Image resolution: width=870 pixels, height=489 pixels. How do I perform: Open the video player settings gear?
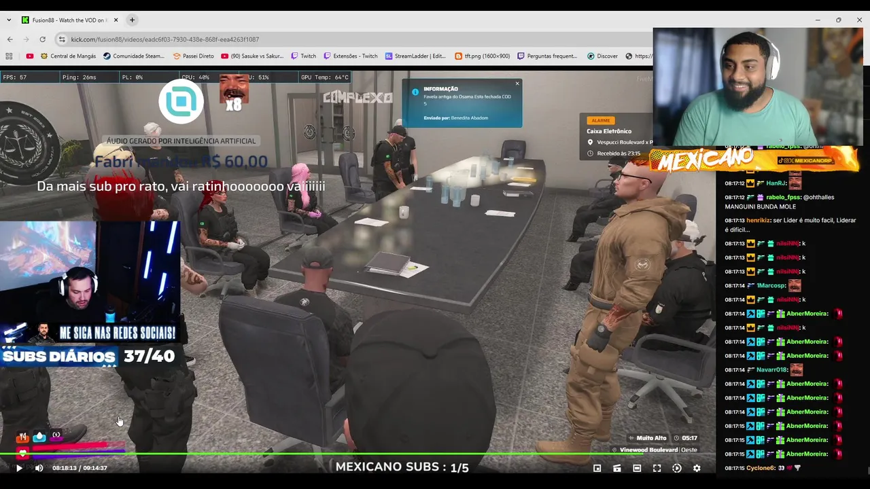click(x=697, y=468)
